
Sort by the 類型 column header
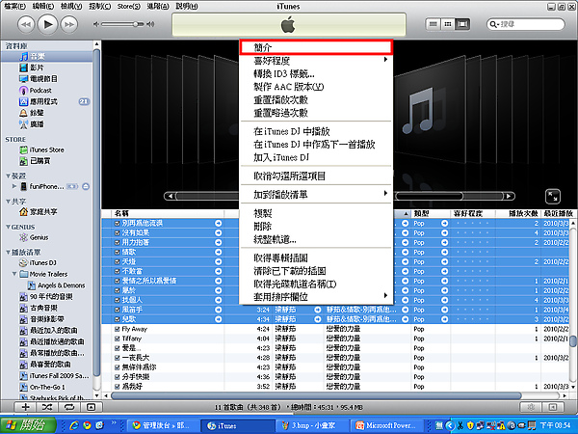click(431, 213)
